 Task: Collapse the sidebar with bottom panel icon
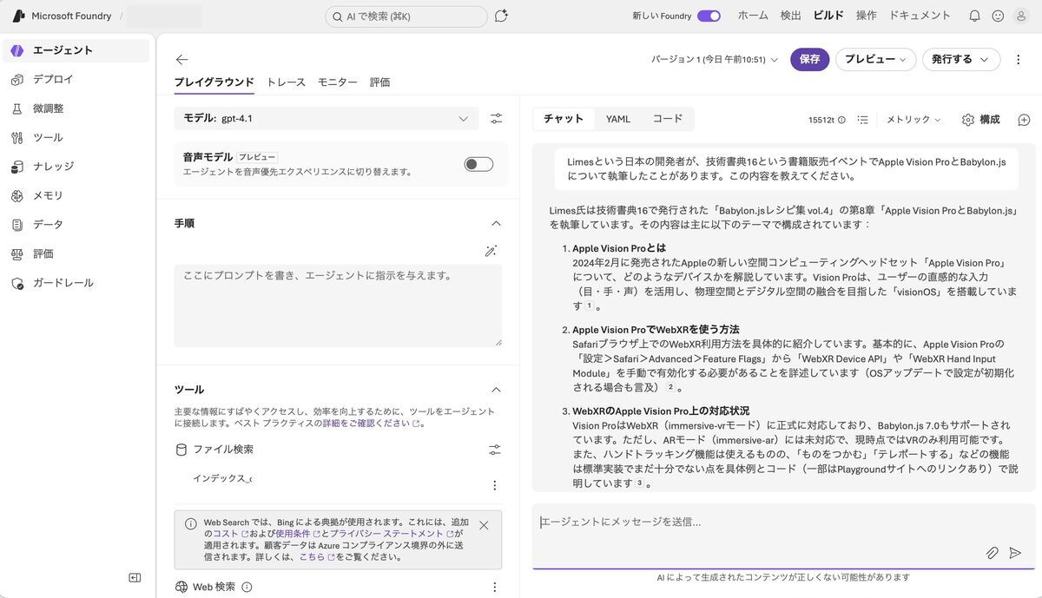[x=135, y=578]
